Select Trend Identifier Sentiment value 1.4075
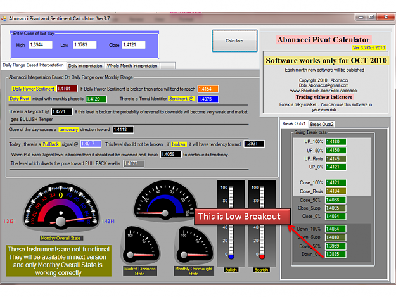396x297 pixels. (208, 99)
